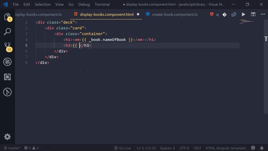
Task: Open the File menu
Action: point(16,5)
